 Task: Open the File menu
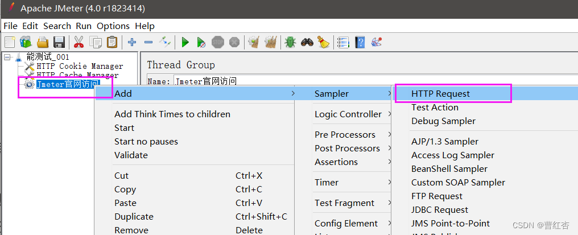10,26
